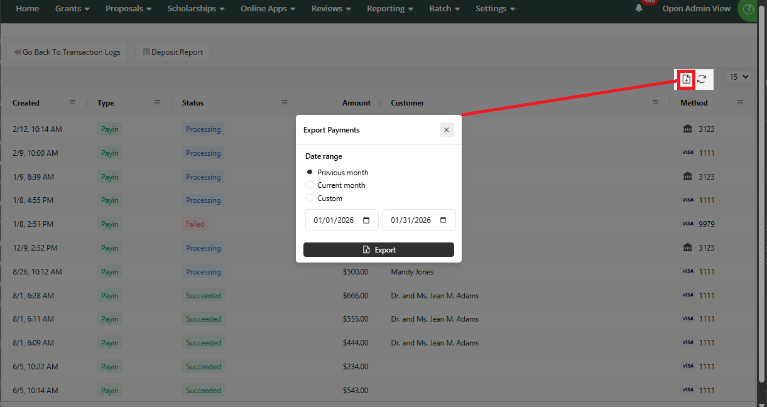
Task: Open the Method column menu icon
Action: (x=740, y=102)
